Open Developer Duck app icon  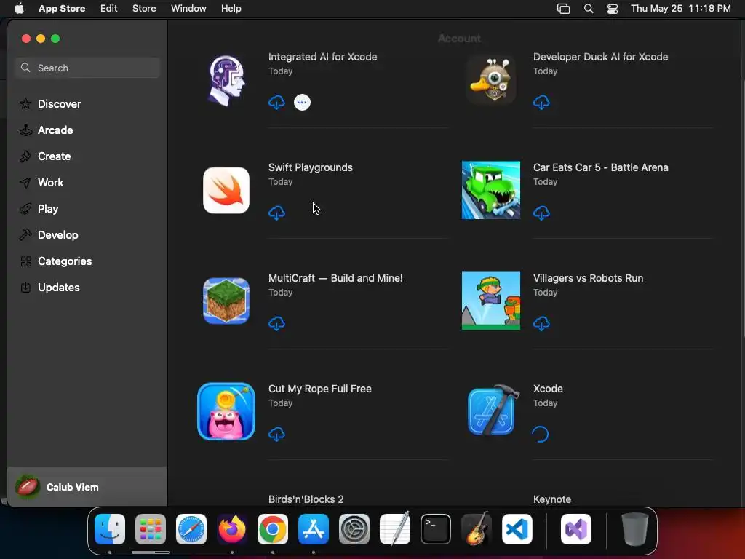[x=491, y=80]
